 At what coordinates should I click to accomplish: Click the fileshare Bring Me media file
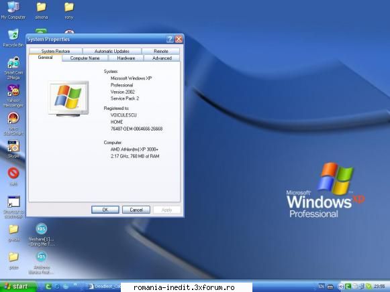pos(41,234)
